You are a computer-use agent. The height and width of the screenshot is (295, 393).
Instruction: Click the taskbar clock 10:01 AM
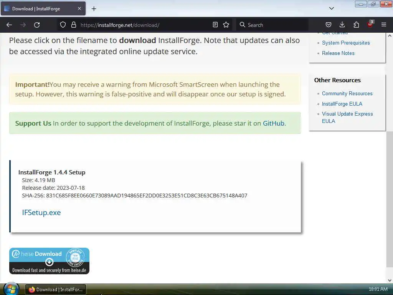[378, 289]
